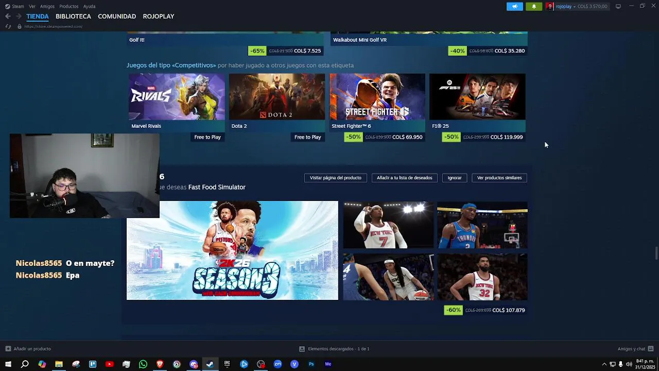The image size is (659, 371).
Task: Open the Ver menu
Action: click(32, 6)
